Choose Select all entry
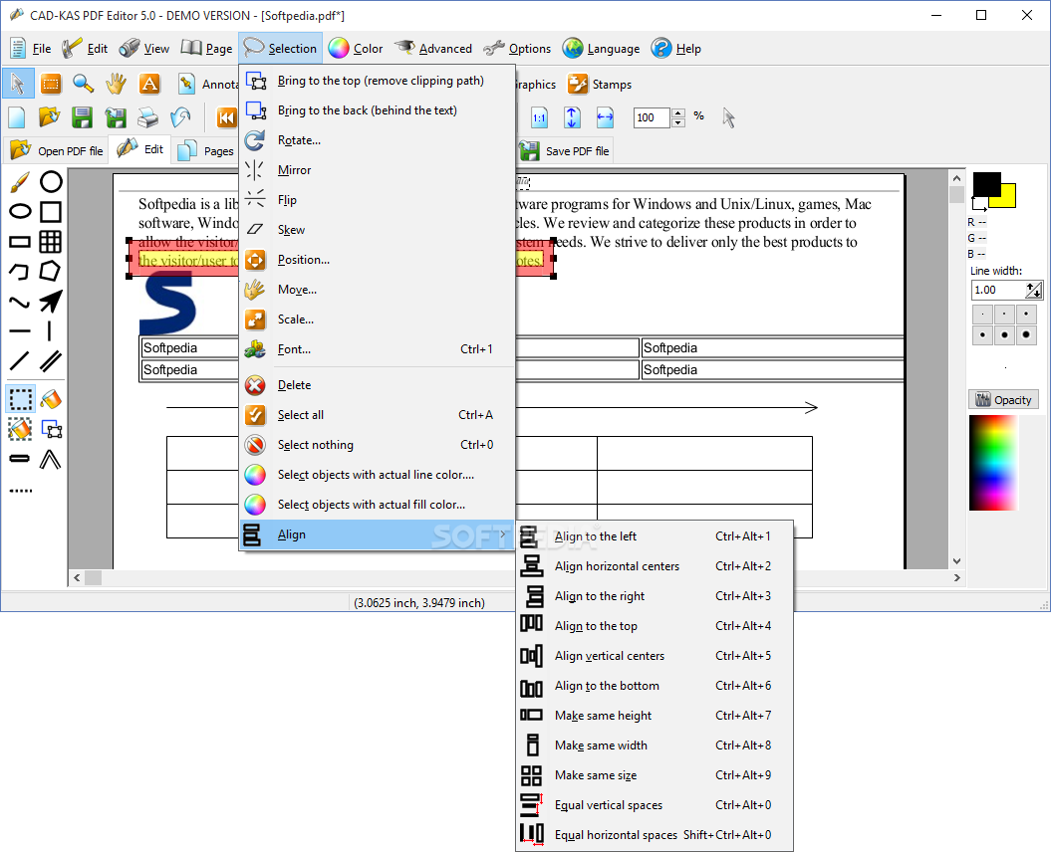This screenshot has height=852, width=1051. click(x=377, y=415)
